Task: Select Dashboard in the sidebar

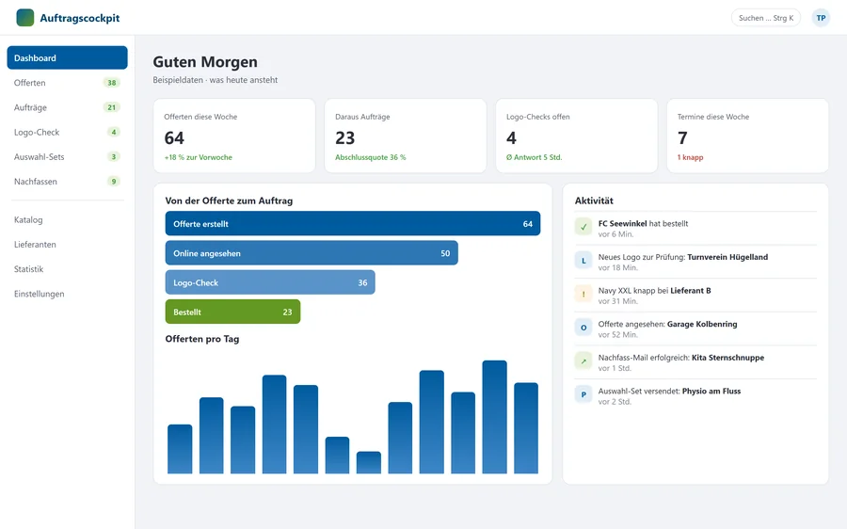Action: tap(67, 57)
